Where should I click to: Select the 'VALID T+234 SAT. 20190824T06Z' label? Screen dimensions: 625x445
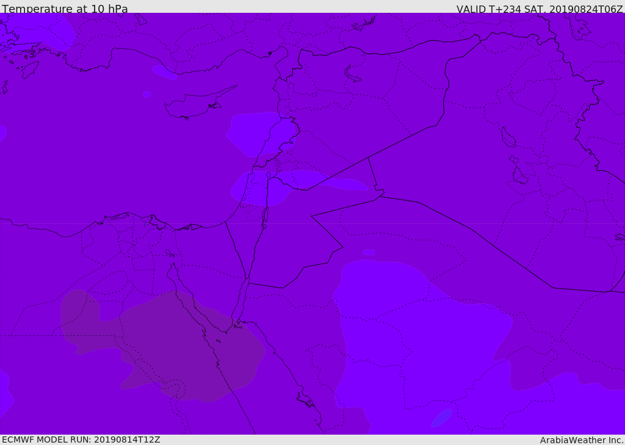click(x=540, y=9)
